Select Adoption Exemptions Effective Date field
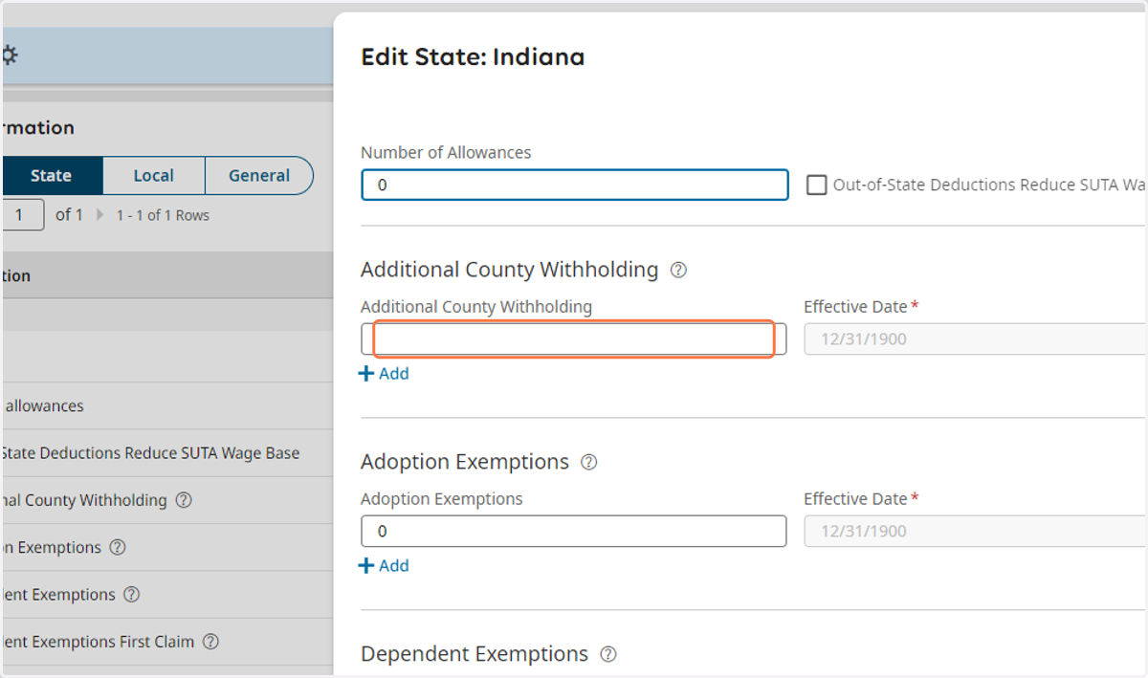The width and height of the screenshot is (1148, 678). [975, 532]
